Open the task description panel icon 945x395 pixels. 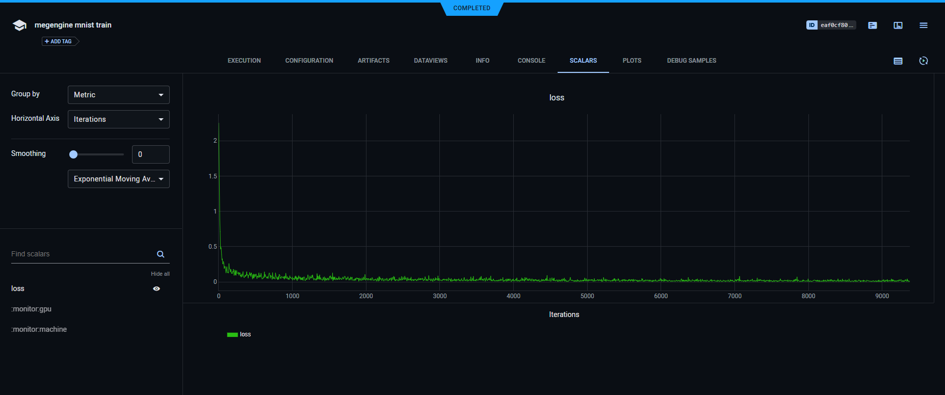point(873,25)
